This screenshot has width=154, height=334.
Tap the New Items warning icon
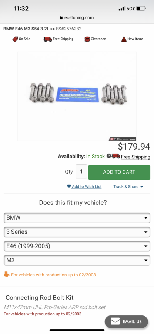[124, 39]
